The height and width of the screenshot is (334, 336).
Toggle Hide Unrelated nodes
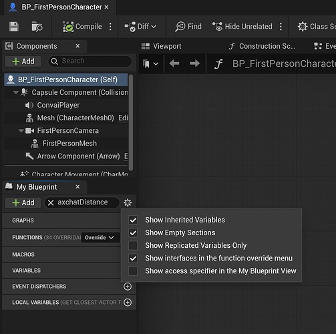coord(242,27)
